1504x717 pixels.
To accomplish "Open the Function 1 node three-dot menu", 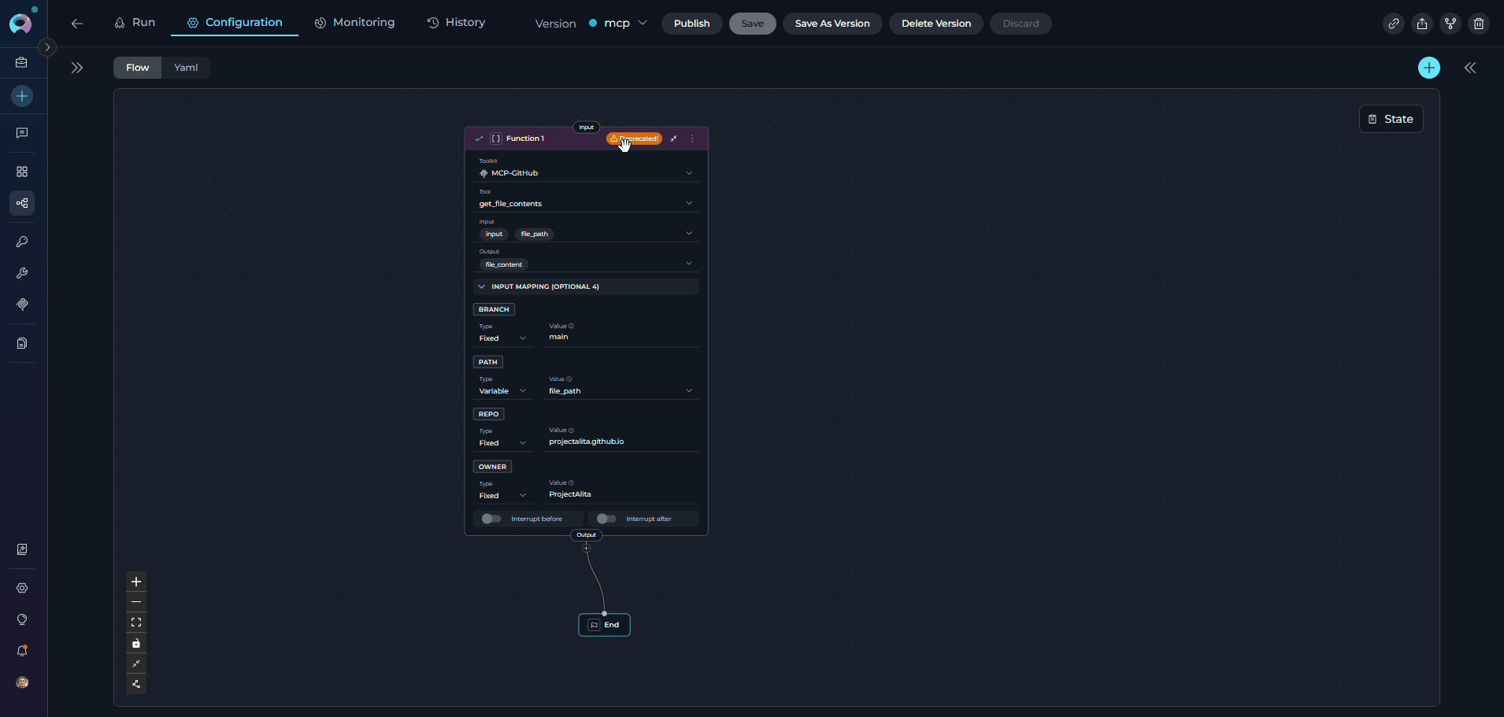I will pos(692,139).
